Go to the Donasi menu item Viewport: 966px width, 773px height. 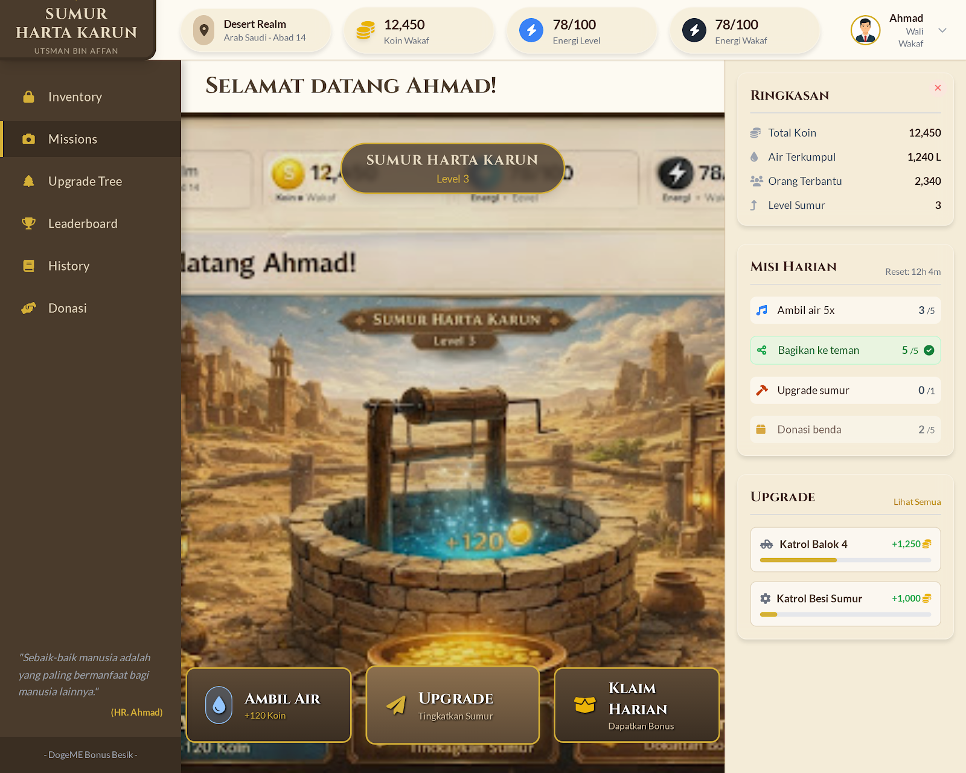click(x=91, y=308)
